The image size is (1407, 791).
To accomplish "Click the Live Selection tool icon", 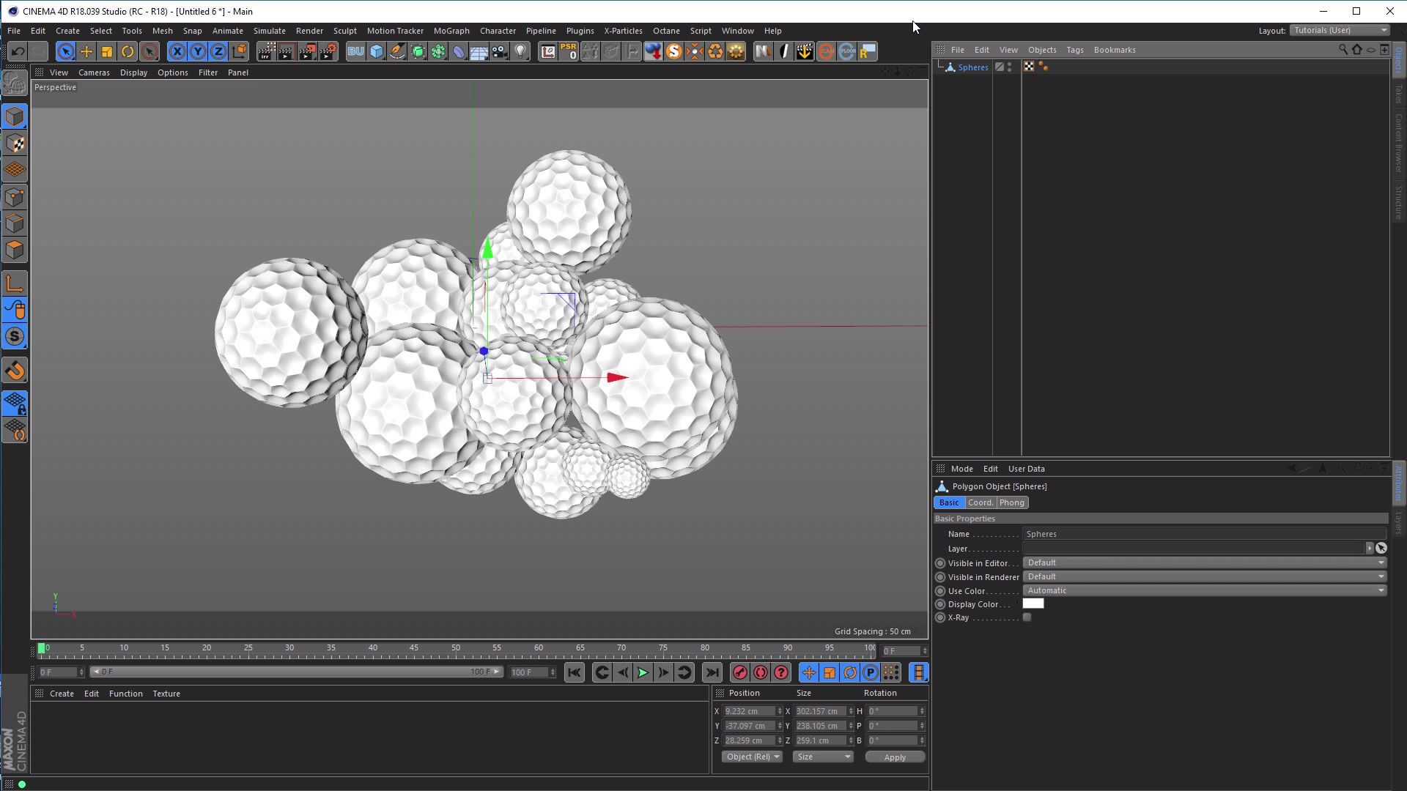I will (64, 51).
